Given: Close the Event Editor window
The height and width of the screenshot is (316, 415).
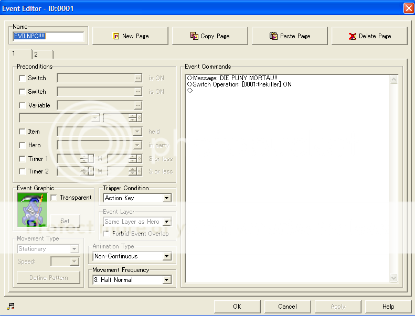Looking at the screenshot, I should point(408,8).
